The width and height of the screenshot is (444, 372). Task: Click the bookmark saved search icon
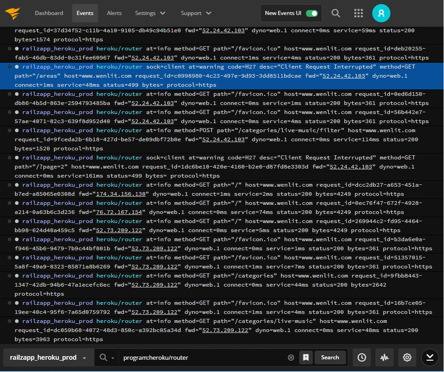tap(306, 357)
